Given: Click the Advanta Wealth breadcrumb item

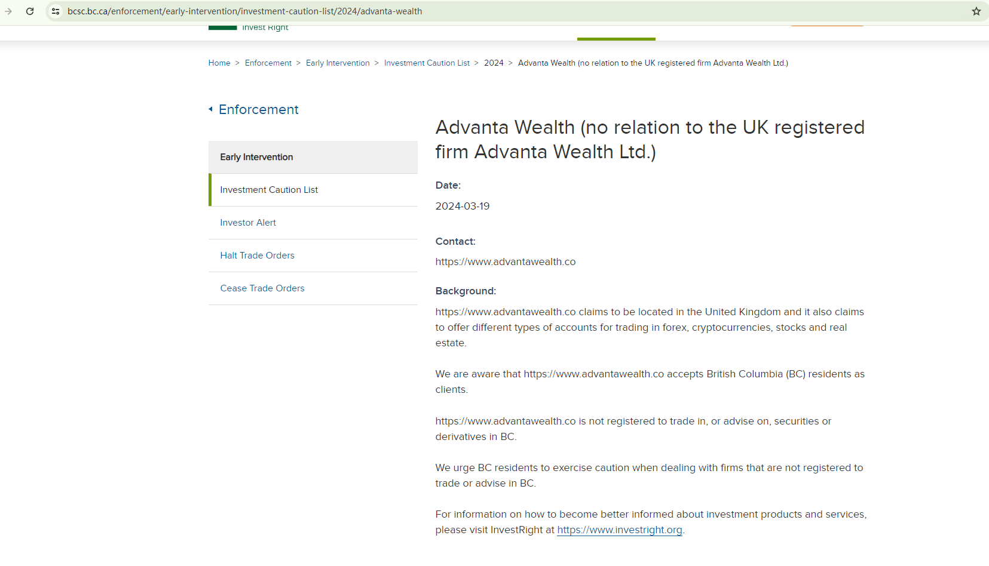Looking at the screenshot, I should [x=653, y=63].
